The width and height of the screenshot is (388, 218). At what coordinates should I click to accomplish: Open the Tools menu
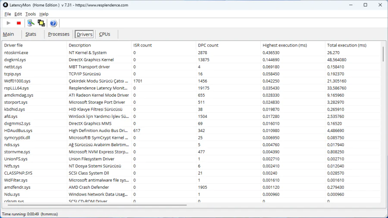click(x=31, y=14)
